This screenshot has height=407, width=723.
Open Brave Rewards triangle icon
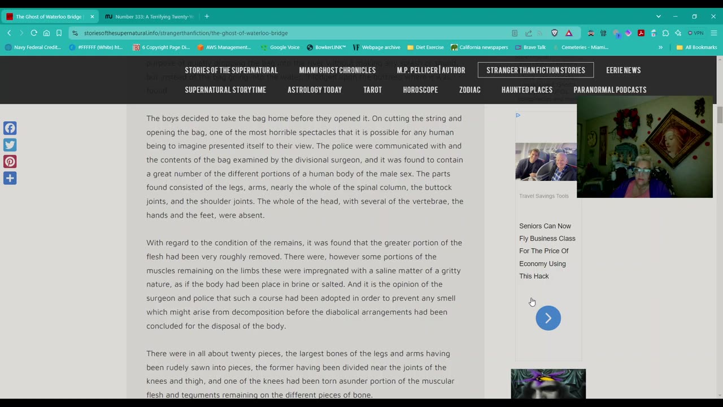click(569, 33)
